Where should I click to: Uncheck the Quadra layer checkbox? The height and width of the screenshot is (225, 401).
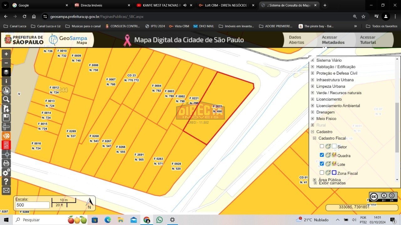[x=322, y=155]
